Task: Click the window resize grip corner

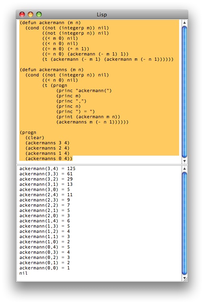Action: (185, 279)
